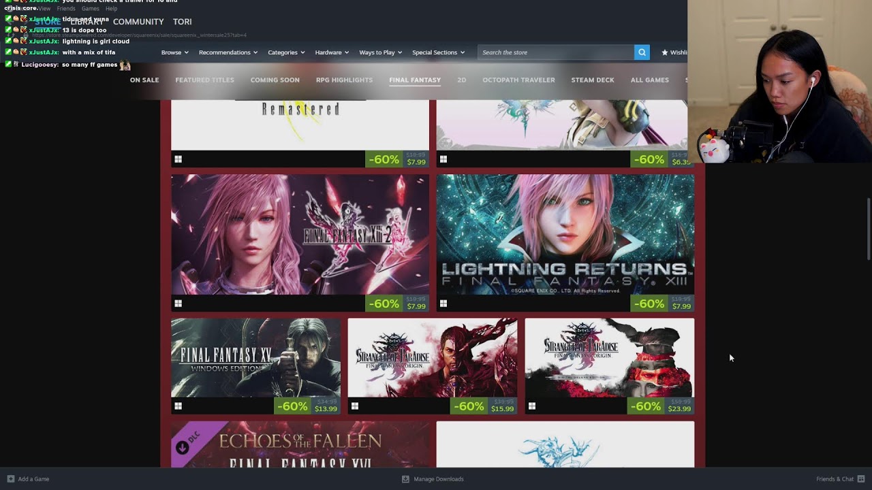Expand the Ways to Play menu

[380, 52]
